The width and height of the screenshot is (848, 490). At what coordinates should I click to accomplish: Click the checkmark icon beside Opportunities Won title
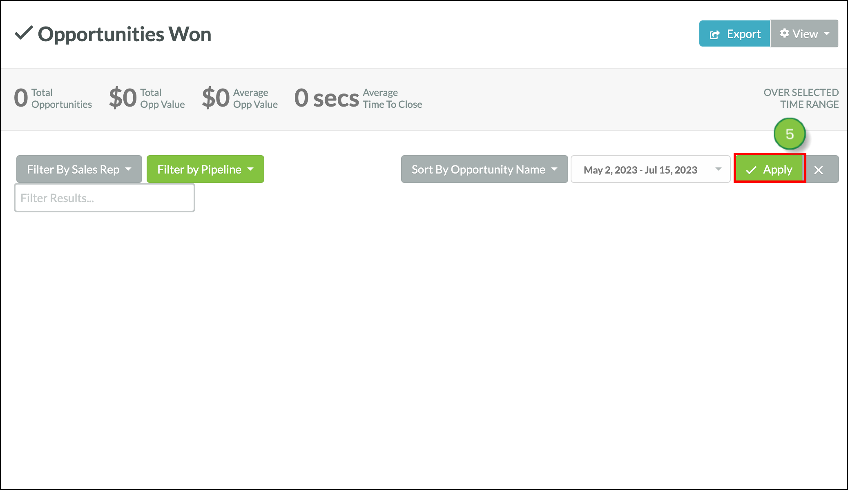click(24, 33)
